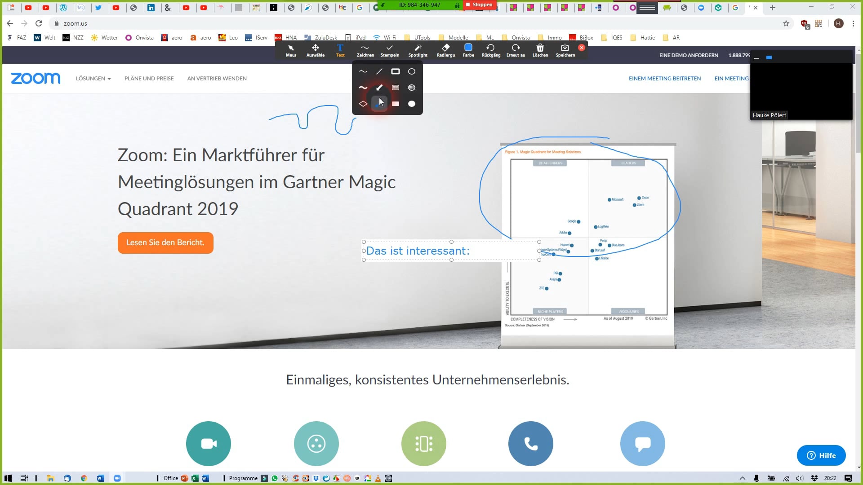863x485 pixels.
Task: Open the taskbar volume control
Action: coord(800,478)
